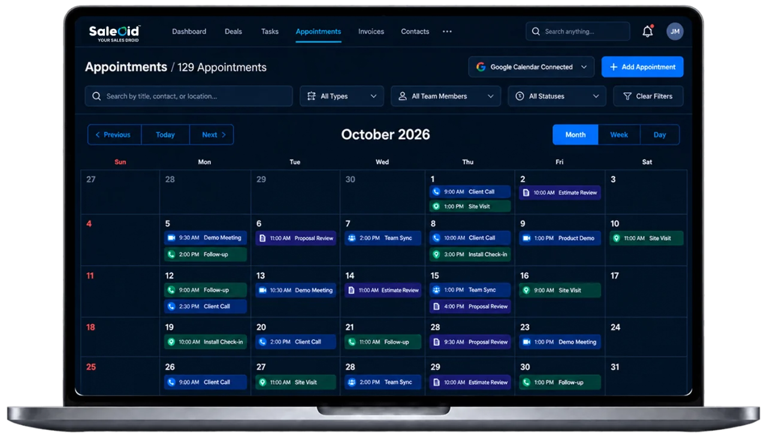Click the video camera icon on October 5 Demo Meeting
767x438 pixels.
click(171, 238)
